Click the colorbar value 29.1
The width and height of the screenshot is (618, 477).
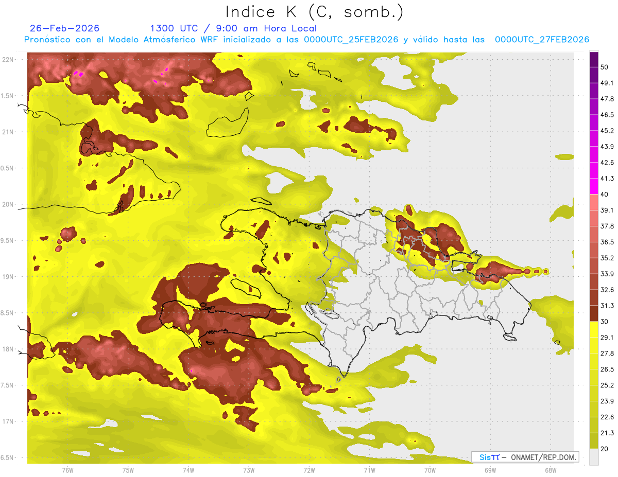pos(607,338)
